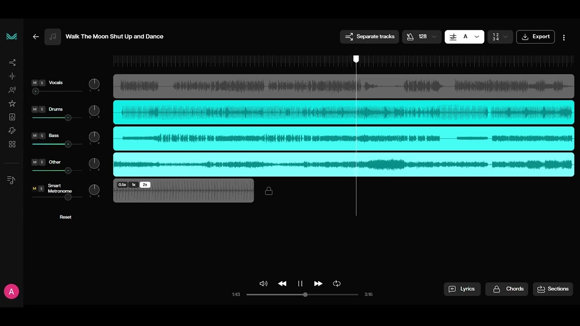Click the playback progress bar handle
Image resolution: width=580 pixels, height=326 pixels.
pyautogui.click(x=305, y=294)
